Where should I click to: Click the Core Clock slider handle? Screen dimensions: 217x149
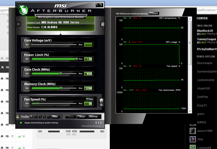(x=61, y=73)
